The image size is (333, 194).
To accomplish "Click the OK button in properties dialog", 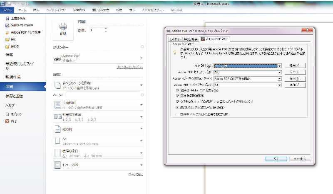I will coord(276,159).
